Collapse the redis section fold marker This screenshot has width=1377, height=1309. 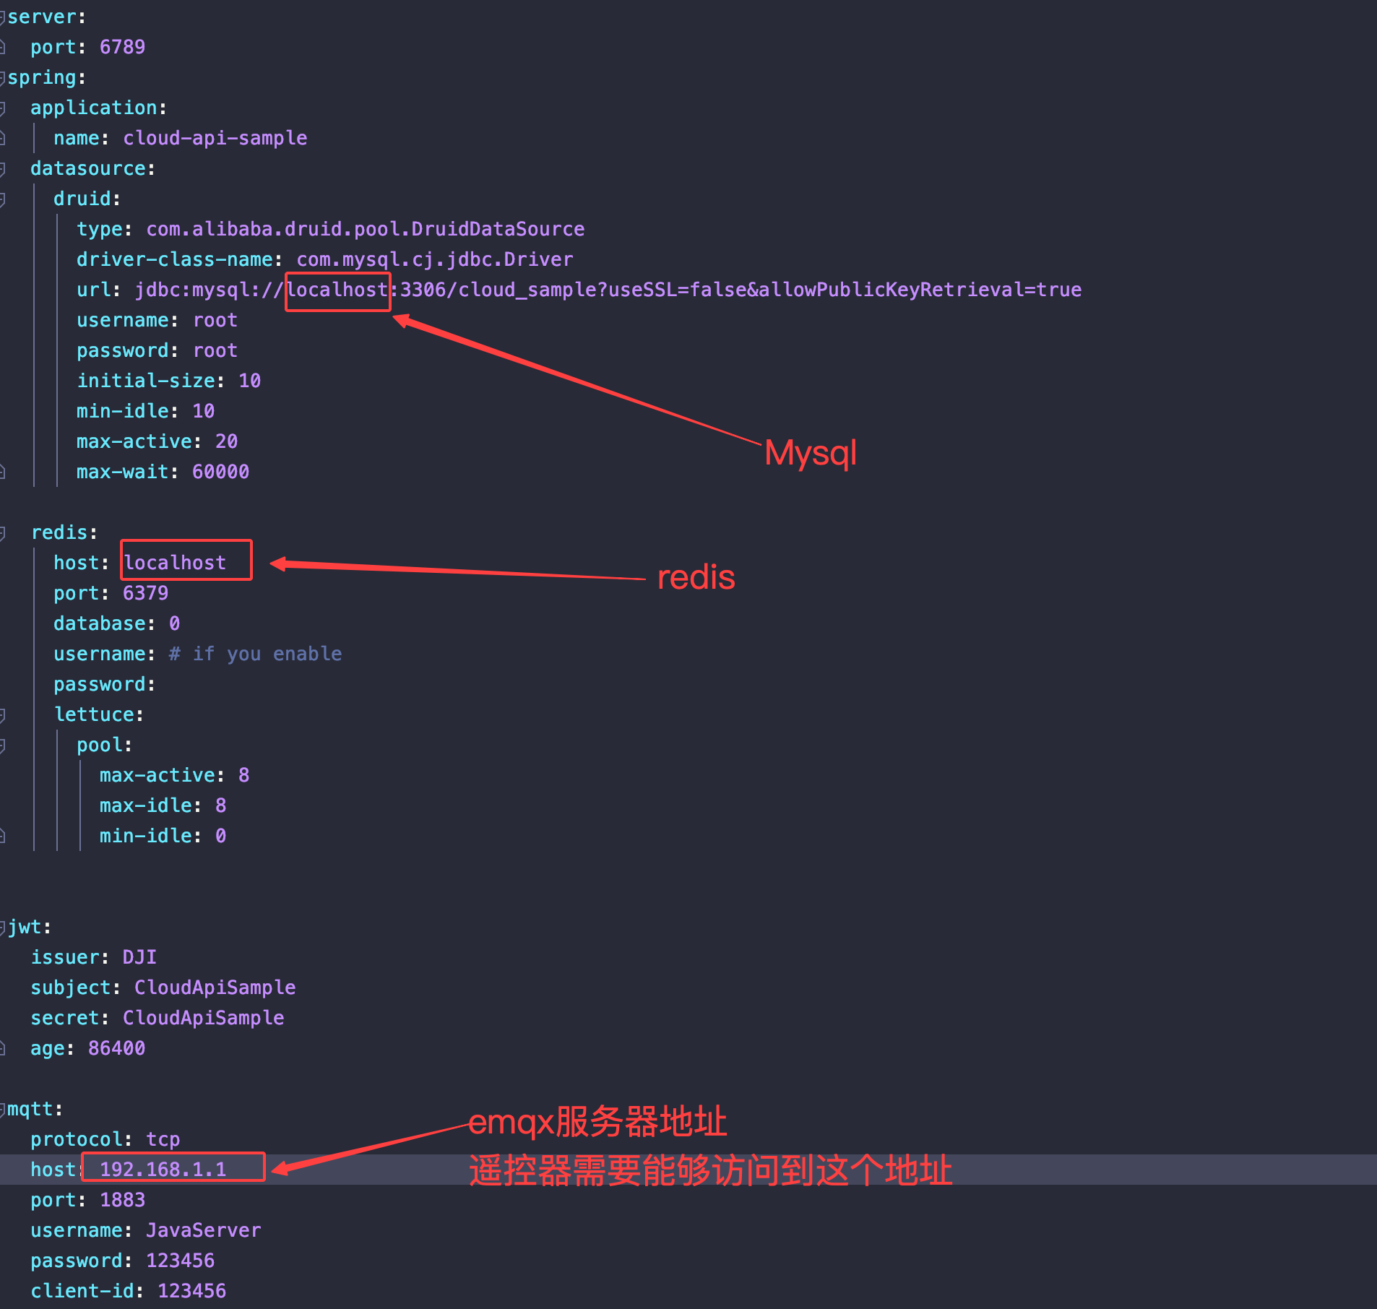[3, 533]
